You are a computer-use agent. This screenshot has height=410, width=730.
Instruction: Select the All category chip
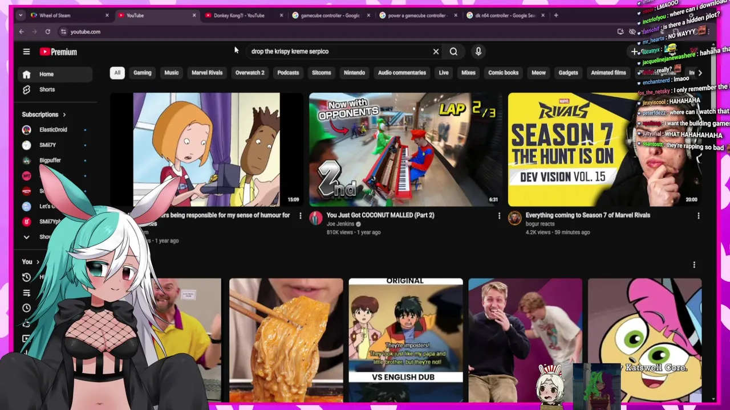(x=117, y=73)
